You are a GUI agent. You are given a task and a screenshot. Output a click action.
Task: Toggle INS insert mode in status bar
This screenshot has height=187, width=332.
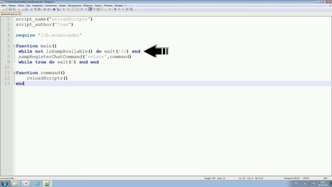tap(325, 178)
